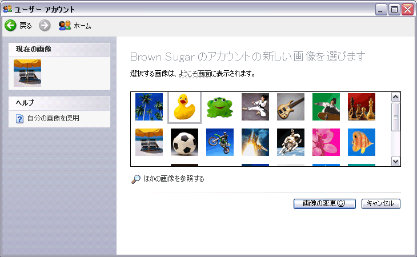Viewport: 417px width, 257px height.
Task: Pick the space shuttle launch picture
Action: pos(255,142)
